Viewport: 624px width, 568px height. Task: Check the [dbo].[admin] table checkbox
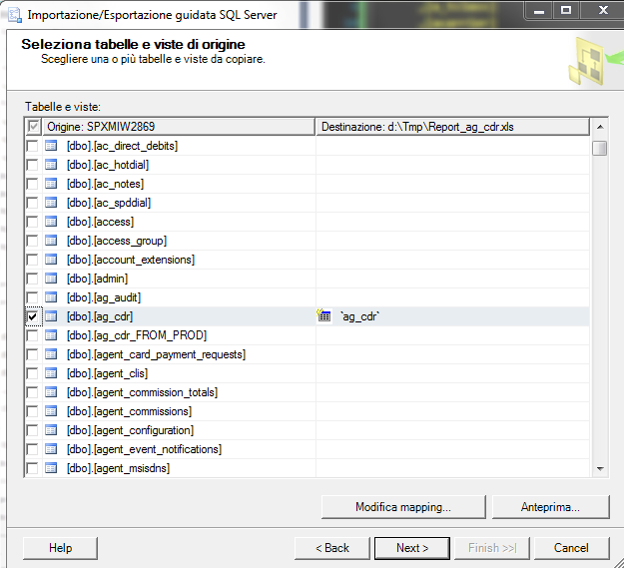(32, 279)
